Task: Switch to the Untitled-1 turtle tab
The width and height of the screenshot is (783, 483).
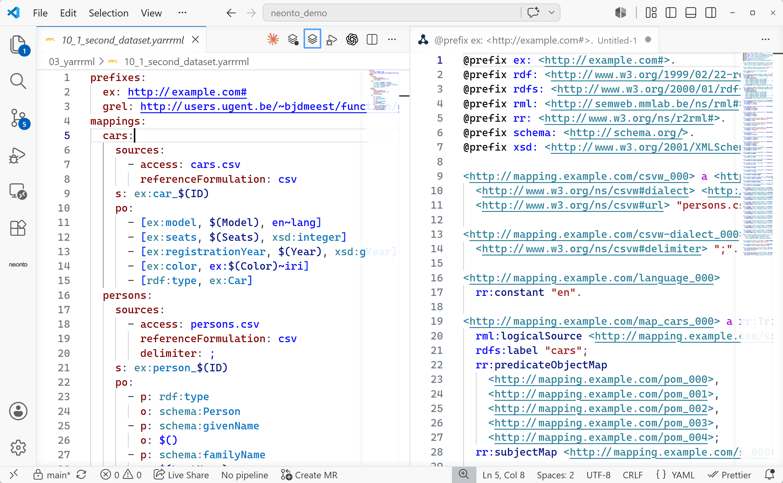Action: tap(534, 40)
